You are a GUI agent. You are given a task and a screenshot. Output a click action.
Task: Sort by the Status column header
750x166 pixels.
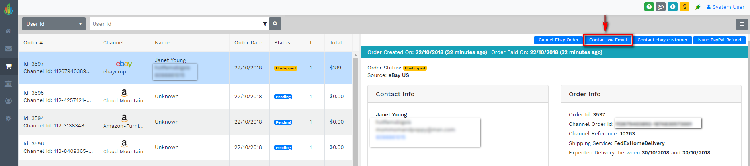282,43
